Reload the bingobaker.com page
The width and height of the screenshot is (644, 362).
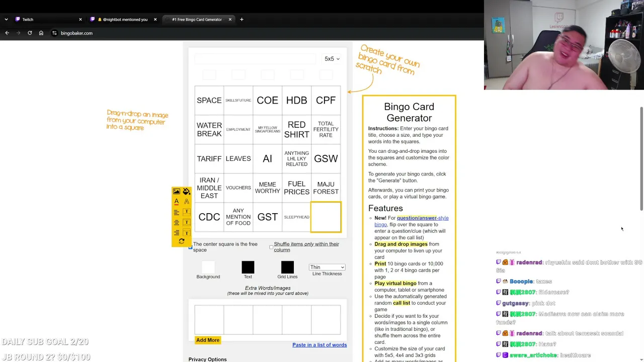click(30, 33)
